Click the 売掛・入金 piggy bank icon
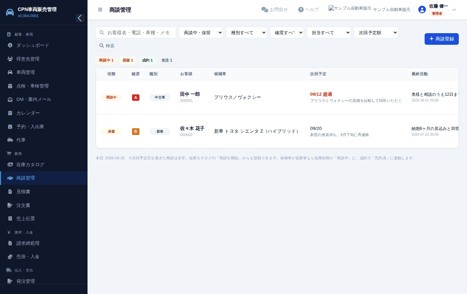Screen dimensions: 467x294 coord(10,256)
